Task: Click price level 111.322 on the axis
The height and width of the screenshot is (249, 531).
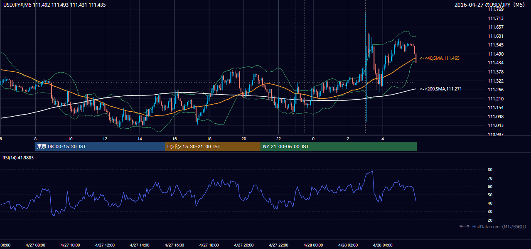Action: click(x=495, y=81)
